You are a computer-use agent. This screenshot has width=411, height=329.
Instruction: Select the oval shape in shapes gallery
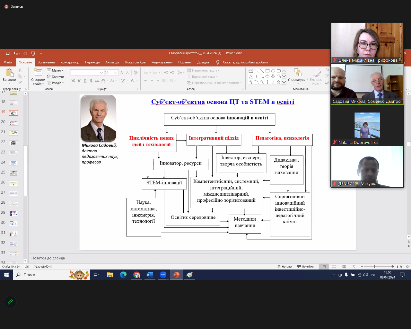click(273, 71)
